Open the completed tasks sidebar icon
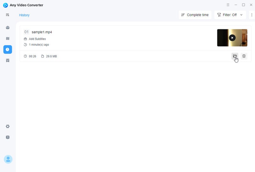The image size is (255, 172). 8,61
